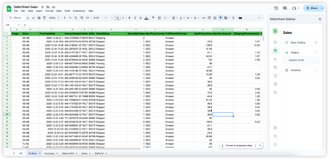Open the text color picker
This screenshot has width=329, height=159.
147,18
